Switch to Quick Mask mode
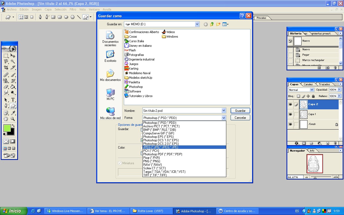 [x=13, y=141]
